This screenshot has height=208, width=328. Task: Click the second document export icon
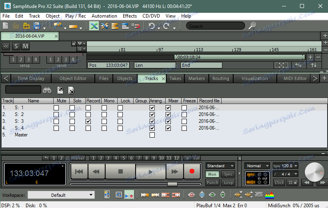pos(71,90)
